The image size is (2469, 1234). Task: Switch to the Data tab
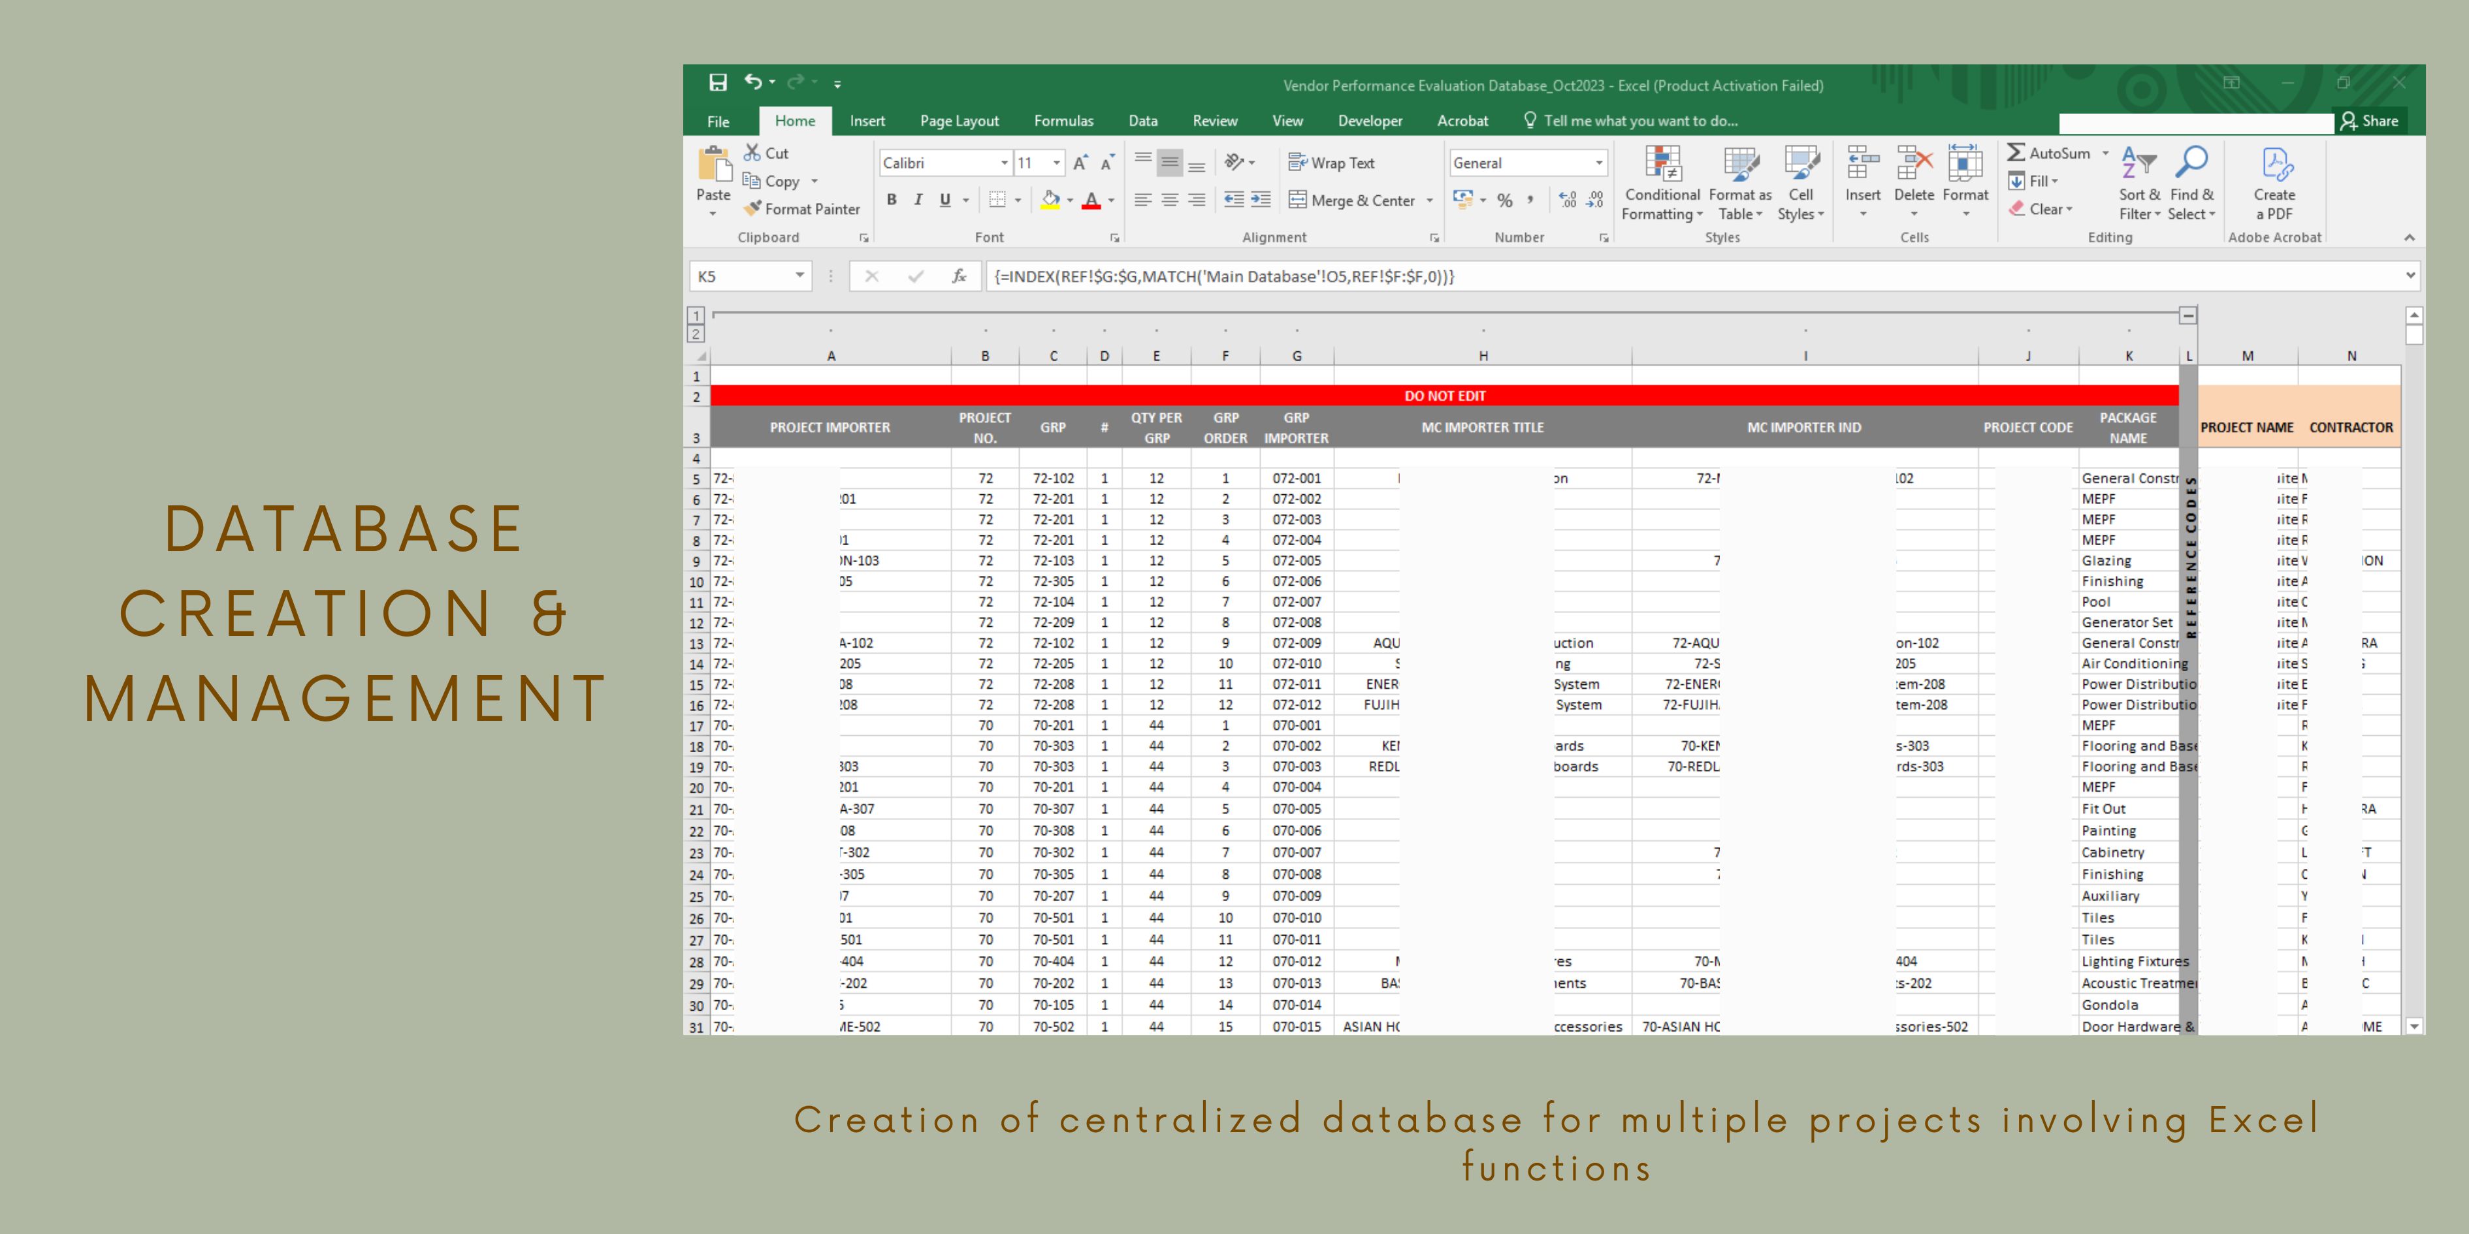1142,121
